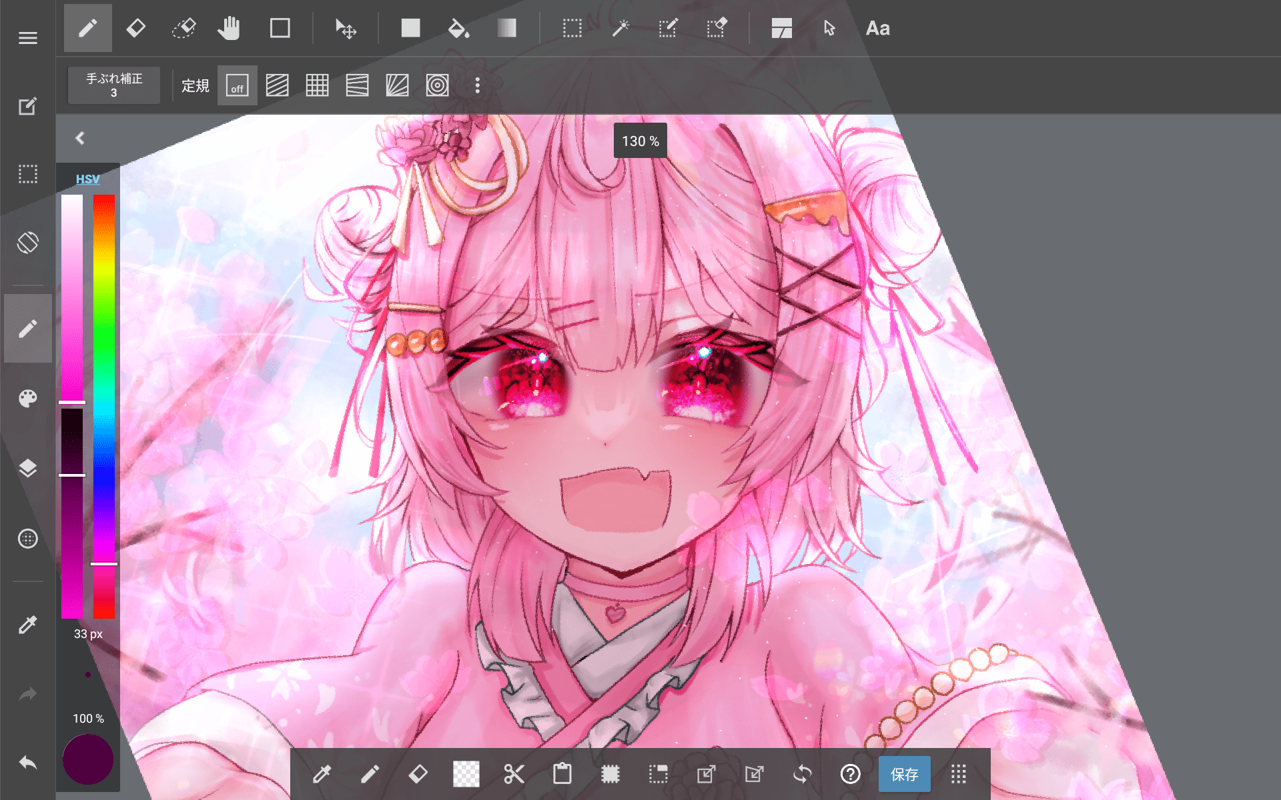
Task: Select the Eraser tool in top toolbar
Action: [136, 28]
